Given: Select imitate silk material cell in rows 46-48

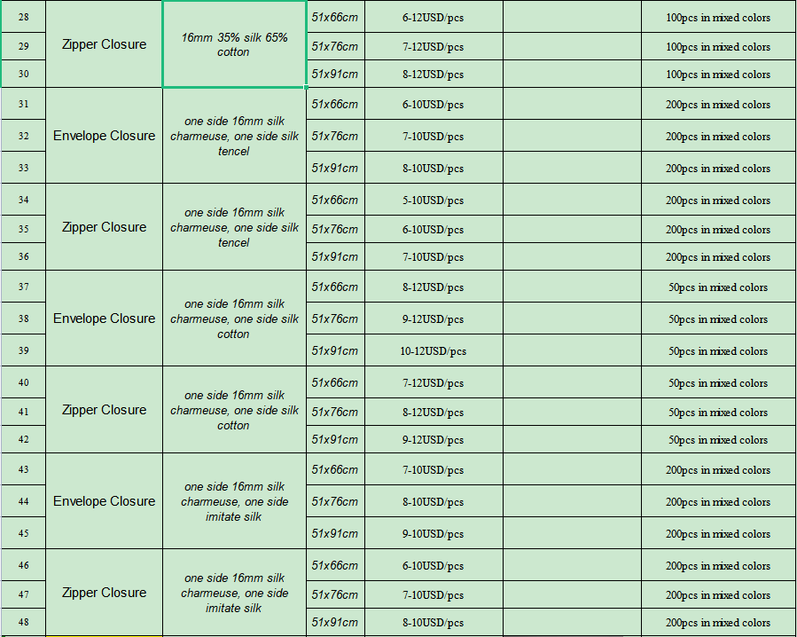Looking at the screenshot, I should [234, 593].
